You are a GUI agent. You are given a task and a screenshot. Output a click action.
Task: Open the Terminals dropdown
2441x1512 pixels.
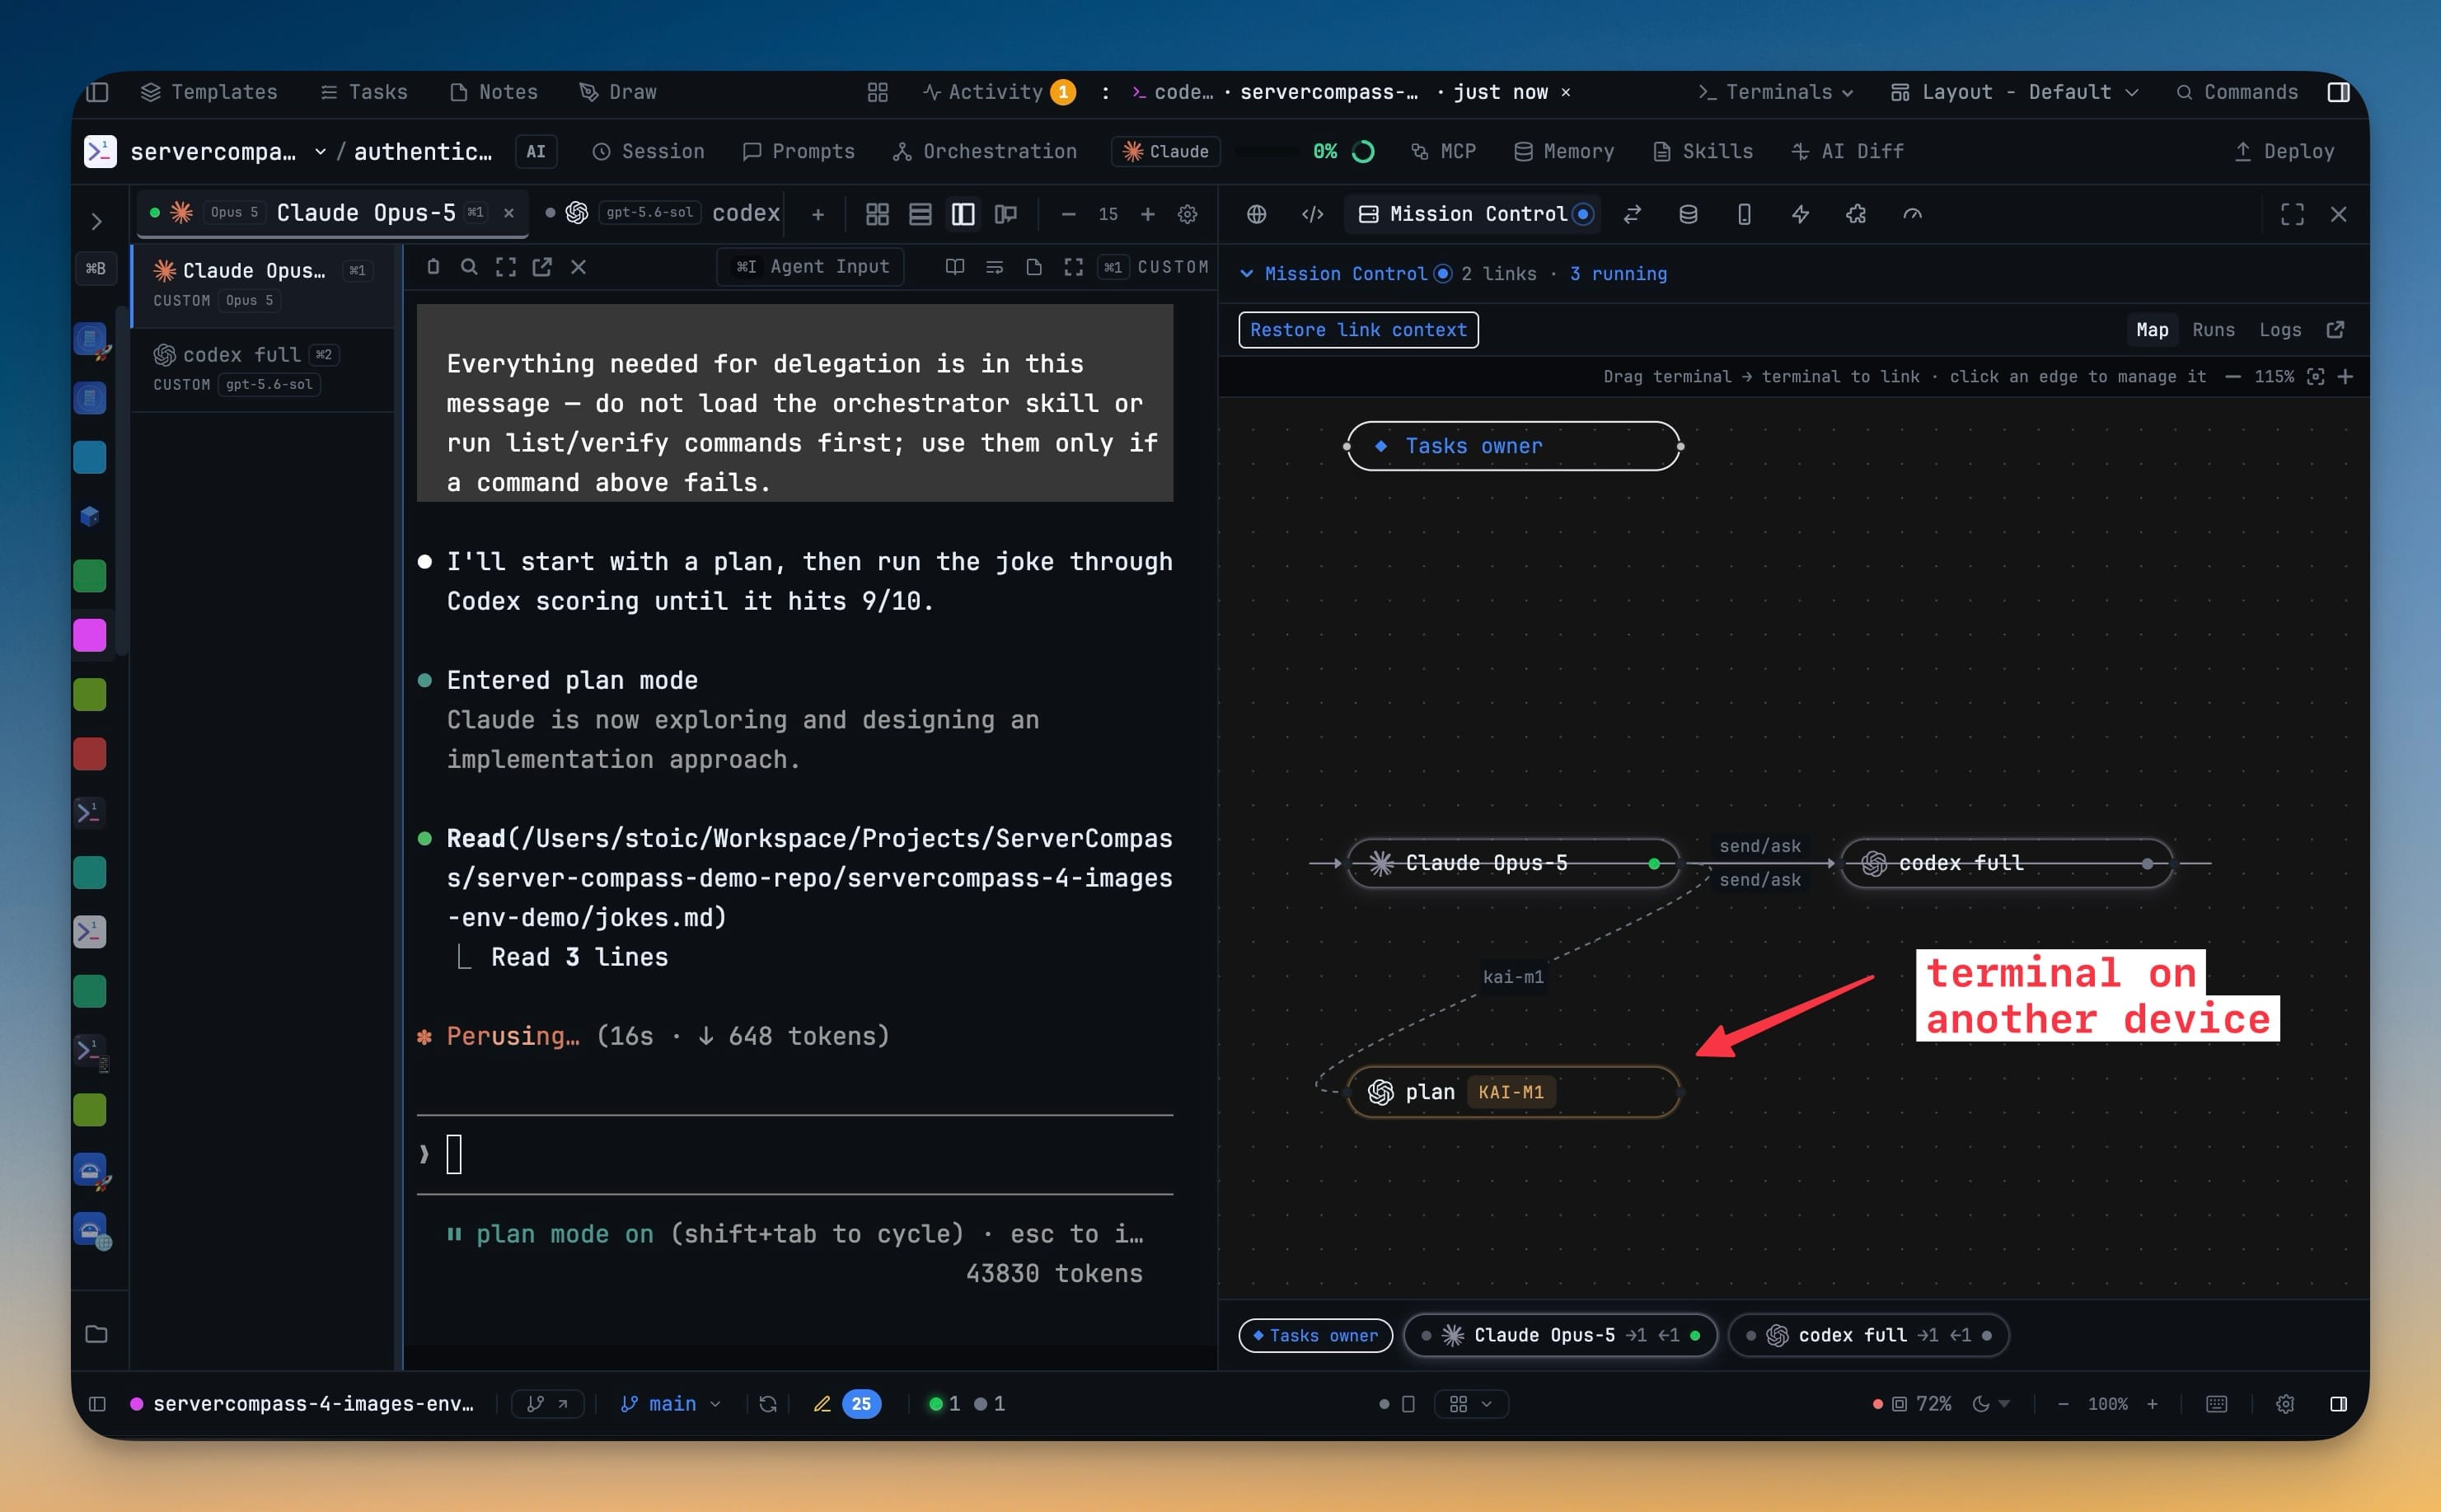pyautogui.click(x=1776, y=92)
